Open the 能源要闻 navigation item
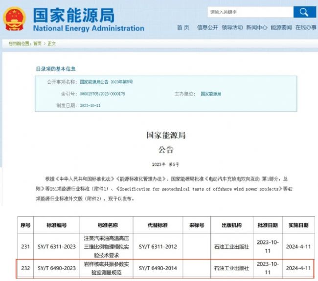Viewport: 318px width, 281px height. point(281,28)
